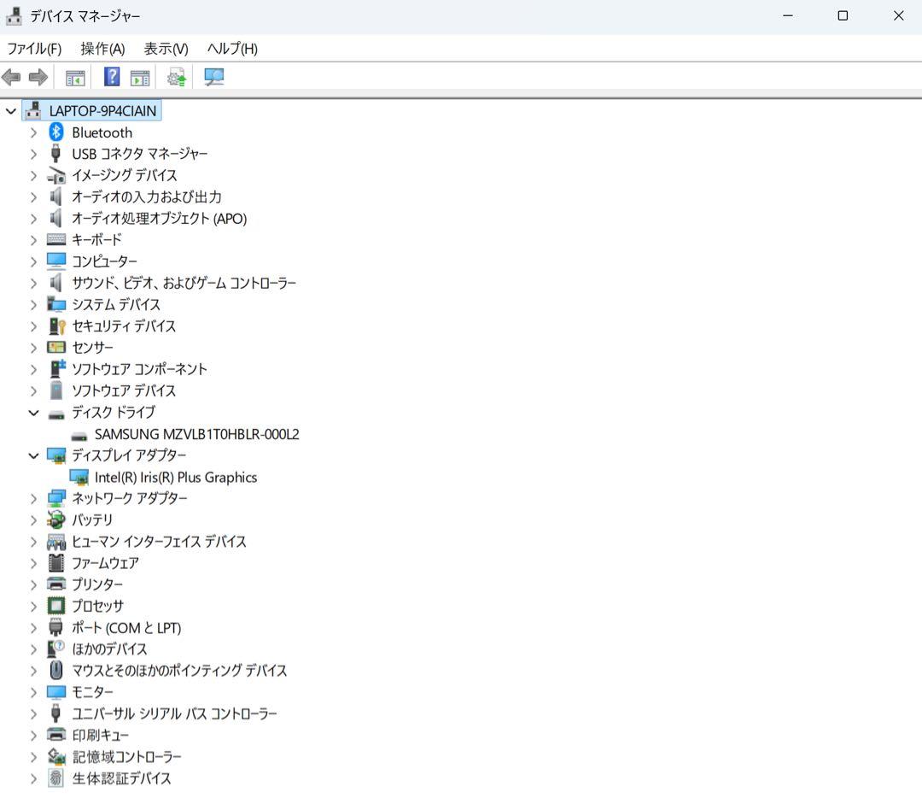
Task: Toggle the console tree pane icon
Action: 74,77
